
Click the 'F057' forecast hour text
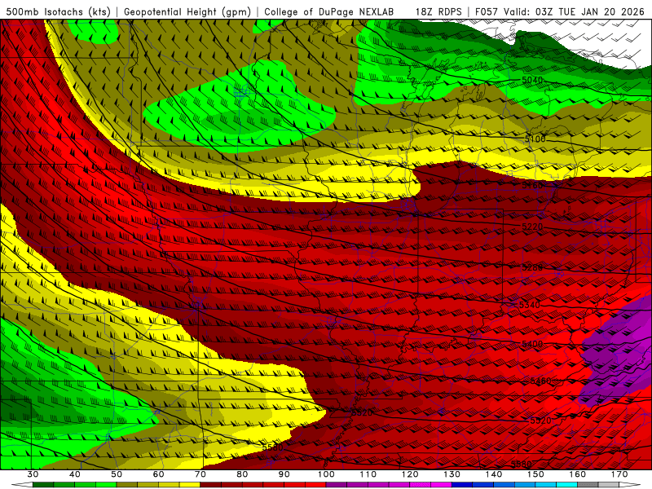pos(487,12)
